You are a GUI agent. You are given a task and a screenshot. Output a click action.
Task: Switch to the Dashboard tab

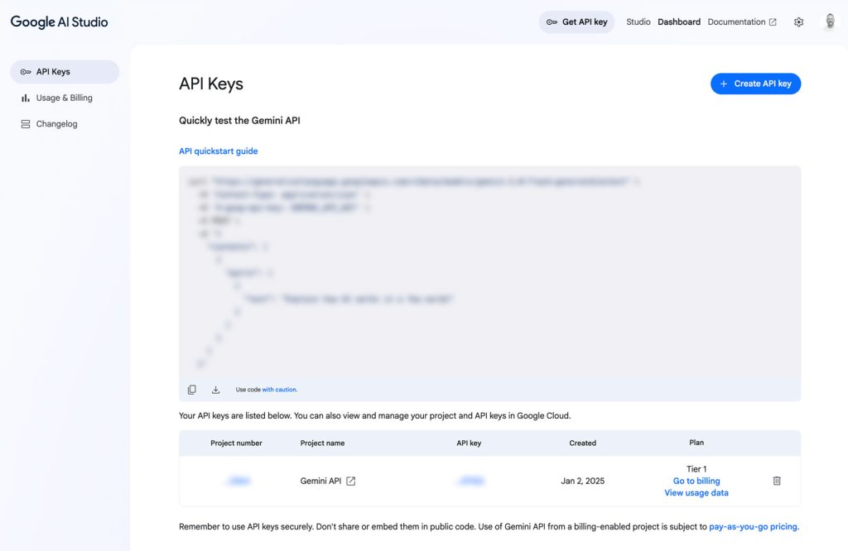tap(679, 22)
